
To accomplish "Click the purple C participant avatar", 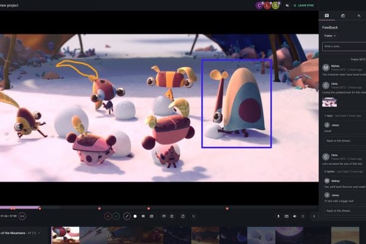I will point(259,5).
